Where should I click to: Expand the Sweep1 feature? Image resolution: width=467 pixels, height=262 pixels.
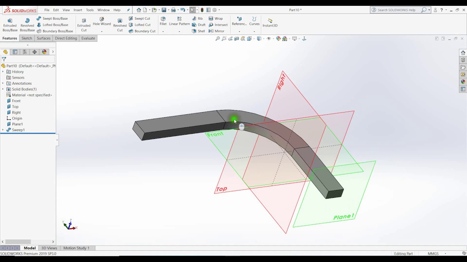tap(3, 130)
